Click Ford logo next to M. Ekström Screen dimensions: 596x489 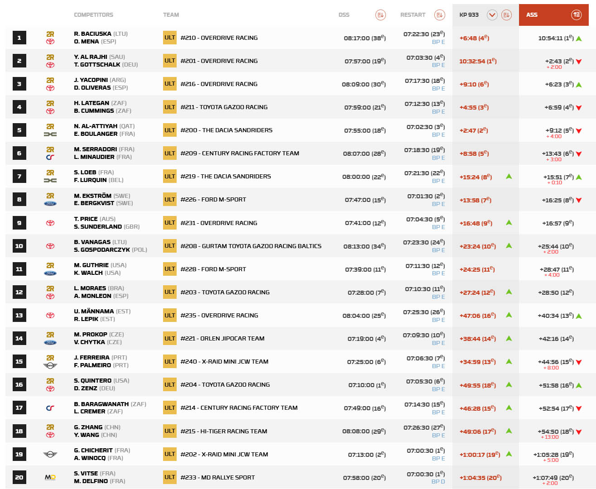pos(50,204)
